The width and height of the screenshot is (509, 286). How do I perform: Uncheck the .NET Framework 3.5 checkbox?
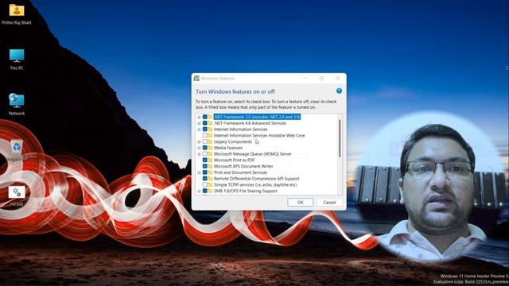(205, 117)
